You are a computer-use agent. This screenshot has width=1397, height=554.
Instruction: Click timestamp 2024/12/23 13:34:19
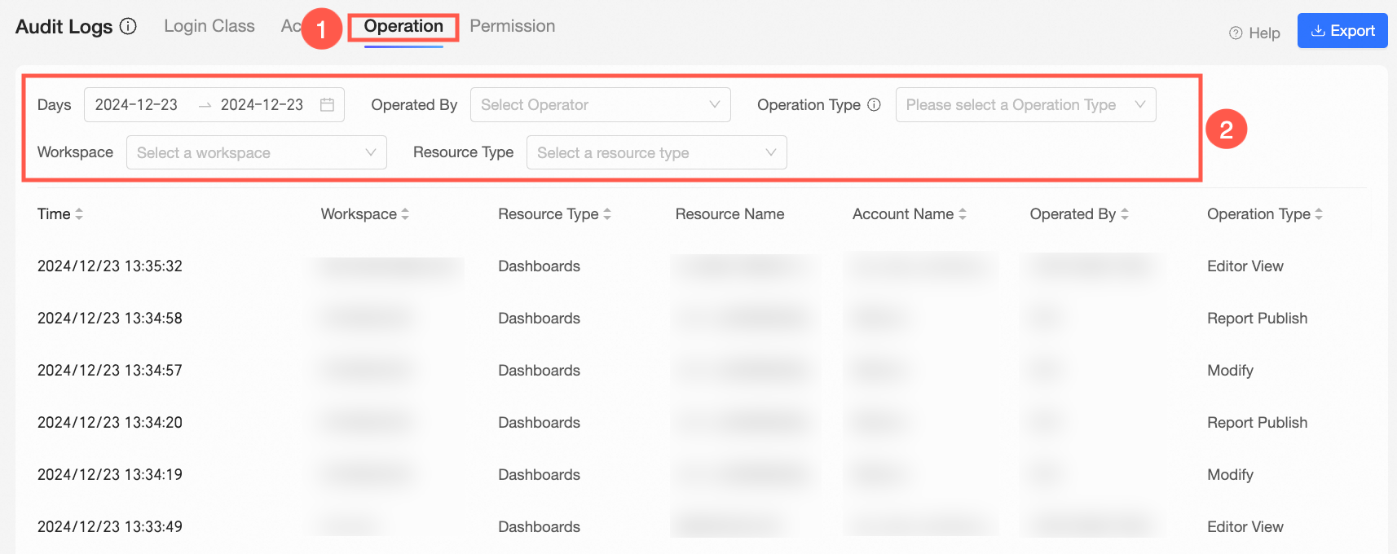[x=110, y=475]
